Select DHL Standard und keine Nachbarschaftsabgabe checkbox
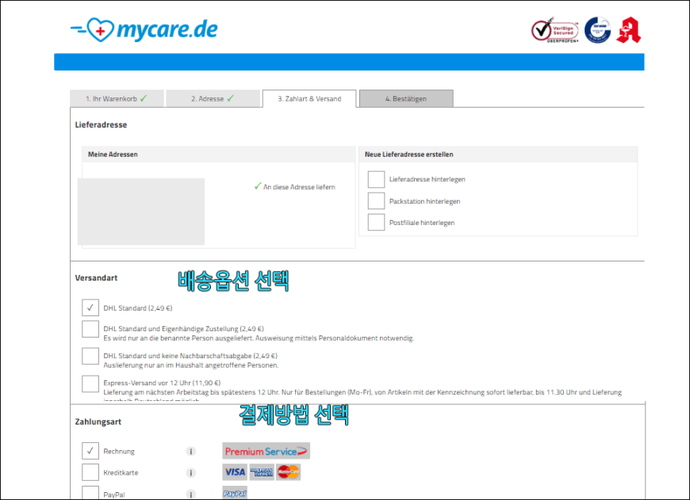 pyautogui.click(x=90, y=357)
